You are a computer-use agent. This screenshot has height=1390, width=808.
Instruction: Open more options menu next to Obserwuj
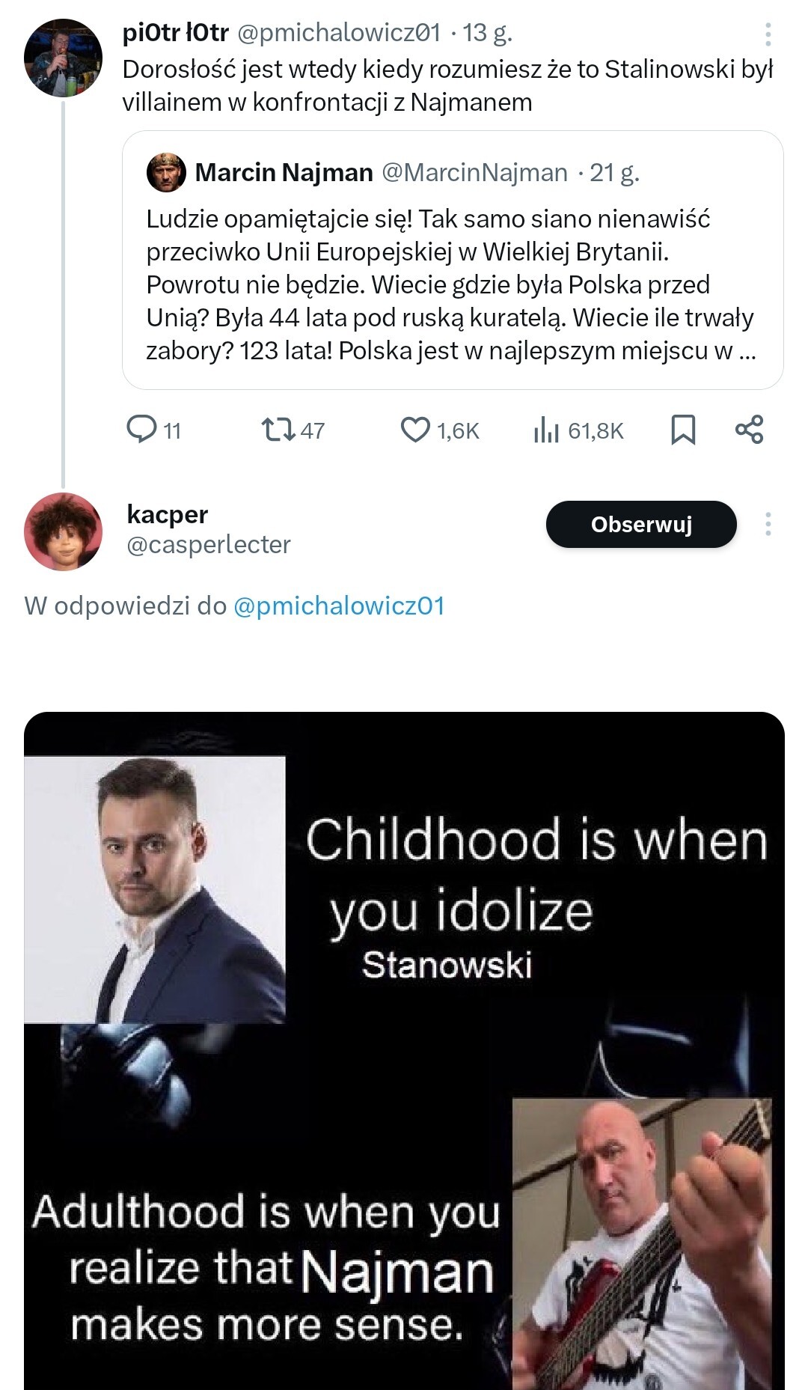768,524
